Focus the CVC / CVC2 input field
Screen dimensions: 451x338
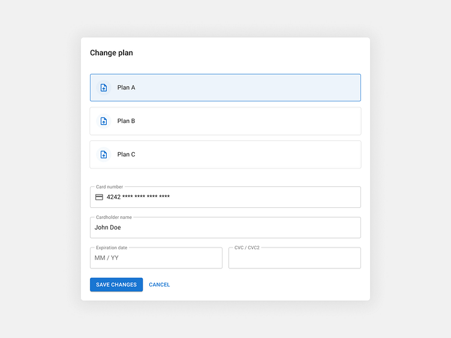tap(294, 258)
